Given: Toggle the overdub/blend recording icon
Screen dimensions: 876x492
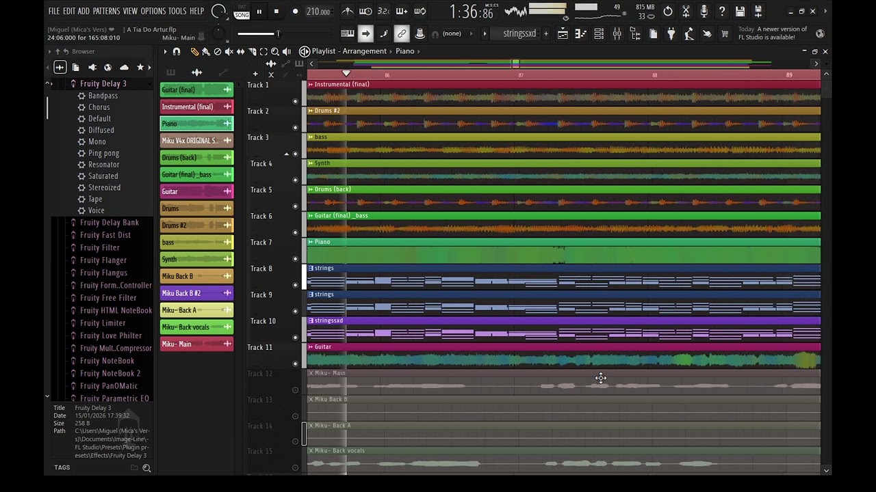Looking at the screenshot, I should [x=402, y=11].
